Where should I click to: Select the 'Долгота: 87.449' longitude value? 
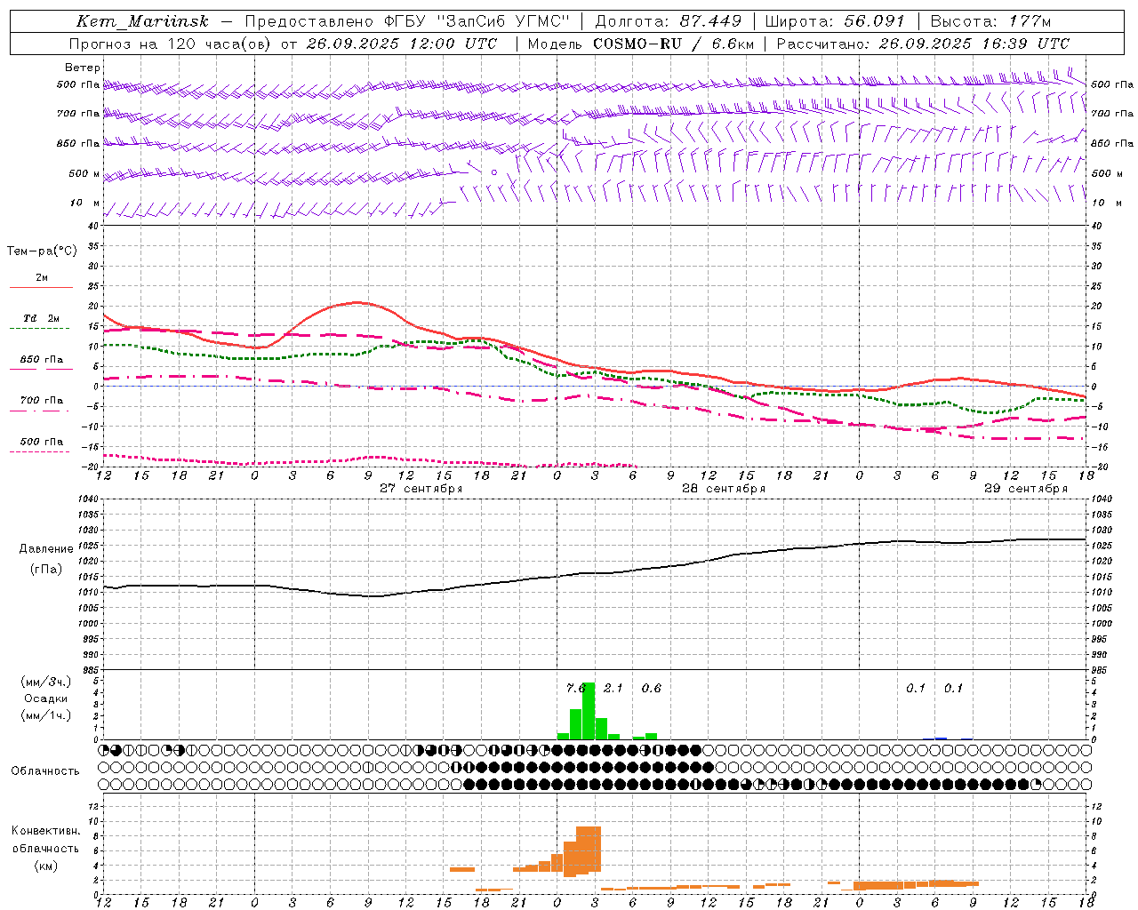coord(668,21)
